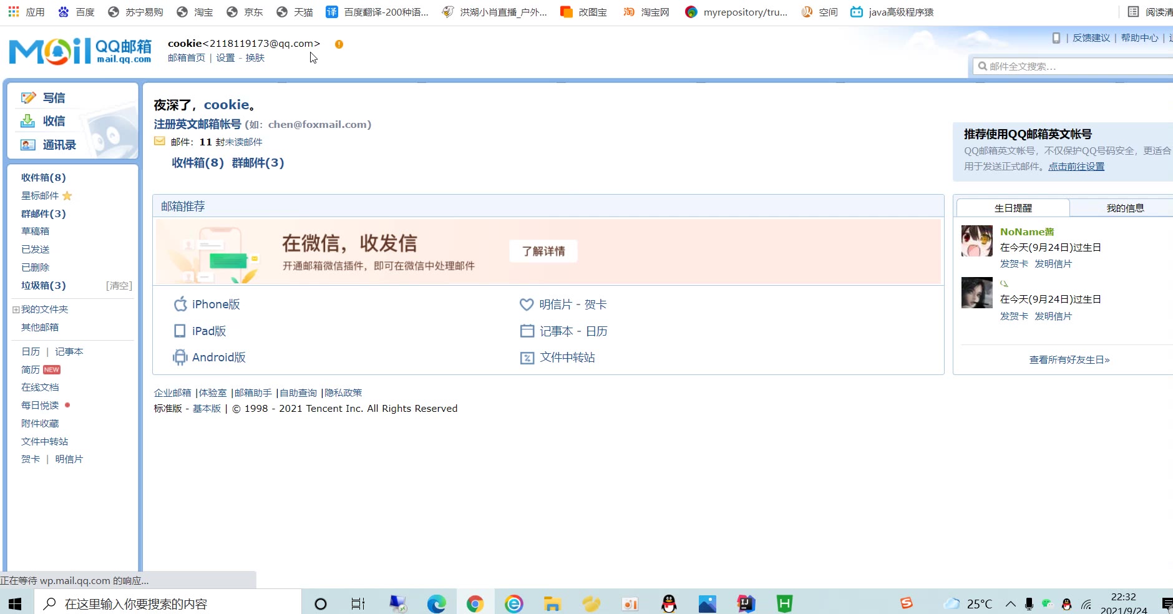Click the unread envelope icon beside 邮件
Screen dimensions: 1173x614
(x=160, y=141)
